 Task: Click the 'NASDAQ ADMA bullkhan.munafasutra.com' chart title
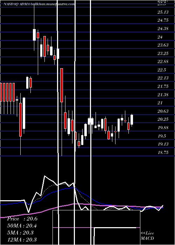click(x=39, y=4)
